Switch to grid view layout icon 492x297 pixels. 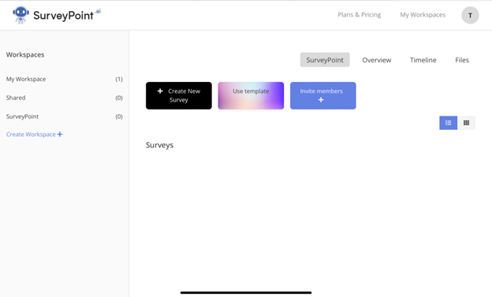tap(466, 123)
